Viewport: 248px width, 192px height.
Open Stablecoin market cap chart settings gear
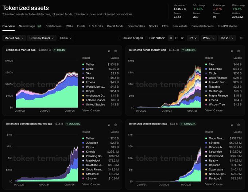pos(116,51)
